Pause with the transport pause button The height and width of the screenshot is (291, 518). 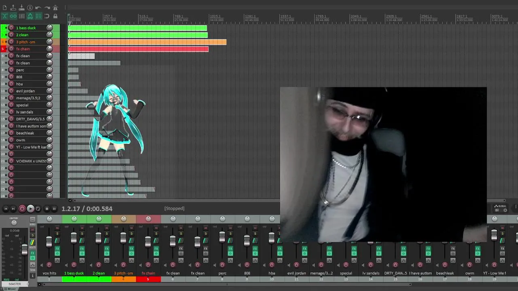click(54, 209)
